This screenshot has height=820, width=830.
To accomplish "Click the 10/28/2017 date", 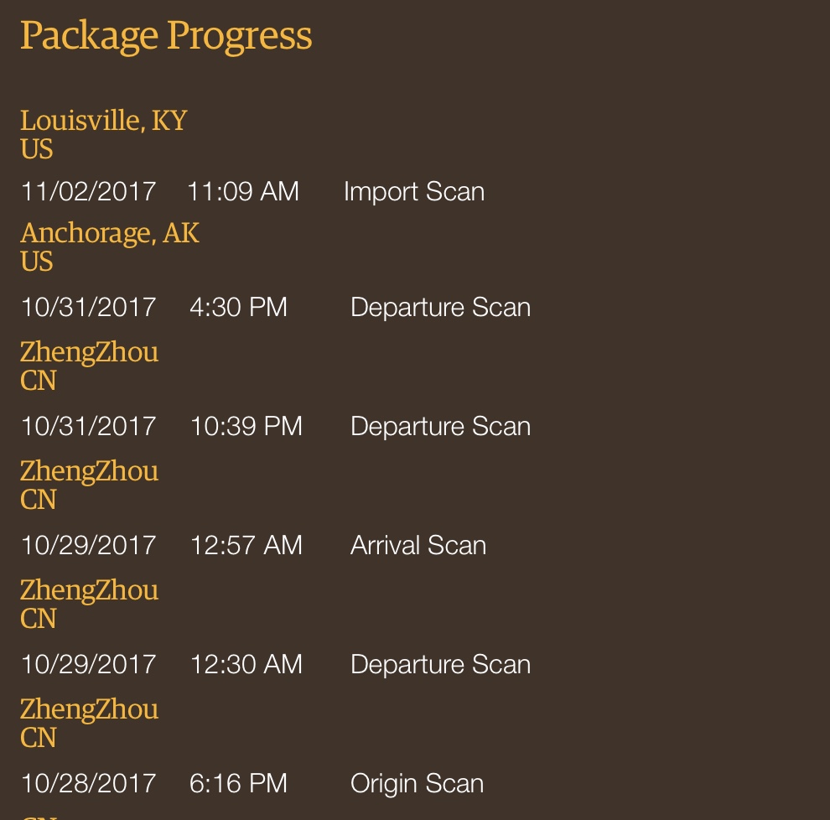I will (x=88, y=783).
